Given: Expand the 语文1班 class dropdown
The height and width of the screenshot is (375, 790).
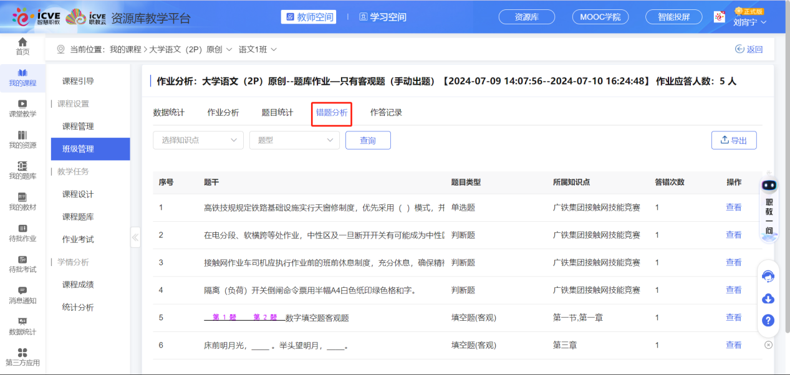Looking at the screenshot, I should coord(258,49).
